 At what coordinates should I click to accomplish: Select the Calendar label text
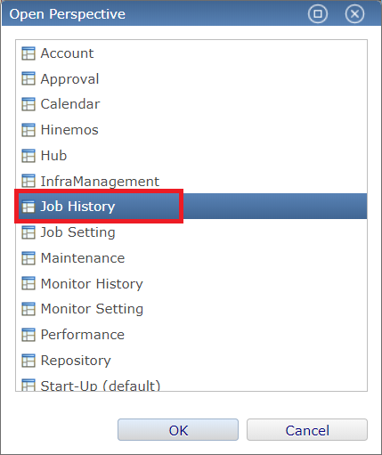70,104
